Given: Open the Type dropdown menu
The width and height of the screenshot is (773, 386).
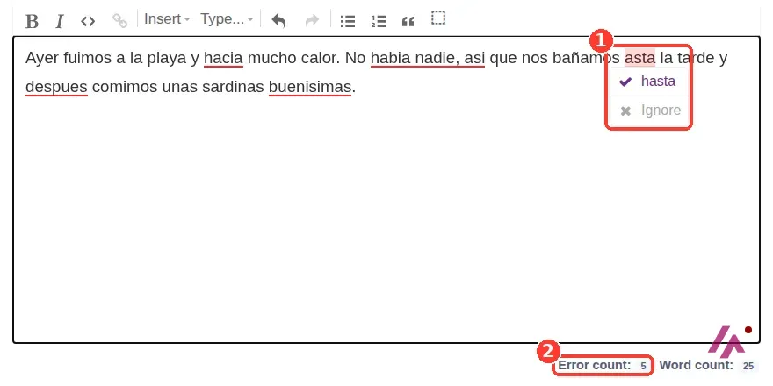Looking at the screenshot, I should pyautogui.click(x=227, y=19).
